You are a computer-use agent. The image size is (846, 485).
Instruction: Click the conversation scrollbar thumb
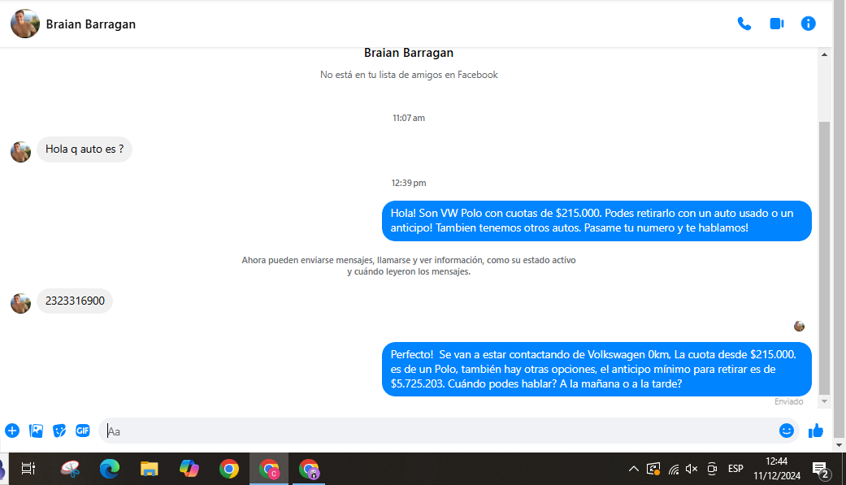(x=824, y=258)
